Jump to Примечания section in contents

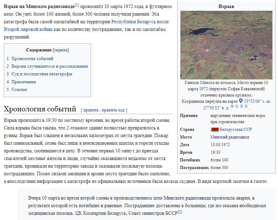(x=24, y=82)
